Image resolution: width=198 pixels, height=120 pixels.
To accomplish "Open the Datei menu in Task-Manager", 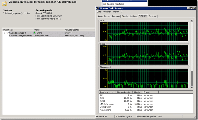I will [x=99, y=12].
